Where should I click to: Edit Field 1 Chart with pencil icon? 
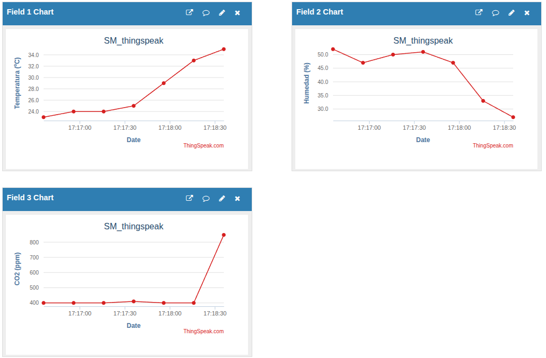[222, 13]
